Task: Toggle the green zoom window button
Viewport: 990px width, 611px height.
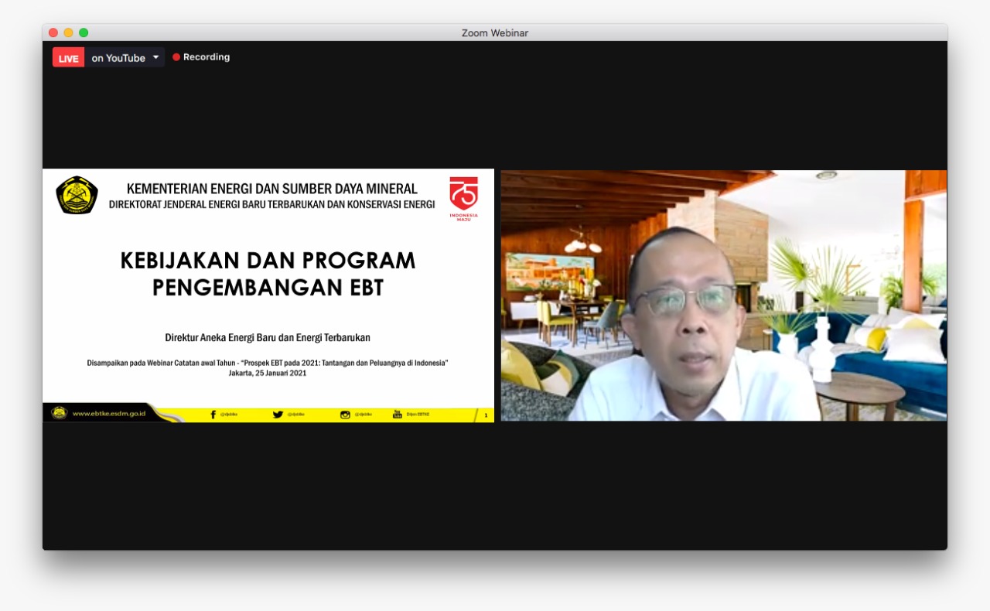Action: tap(84, 32)
